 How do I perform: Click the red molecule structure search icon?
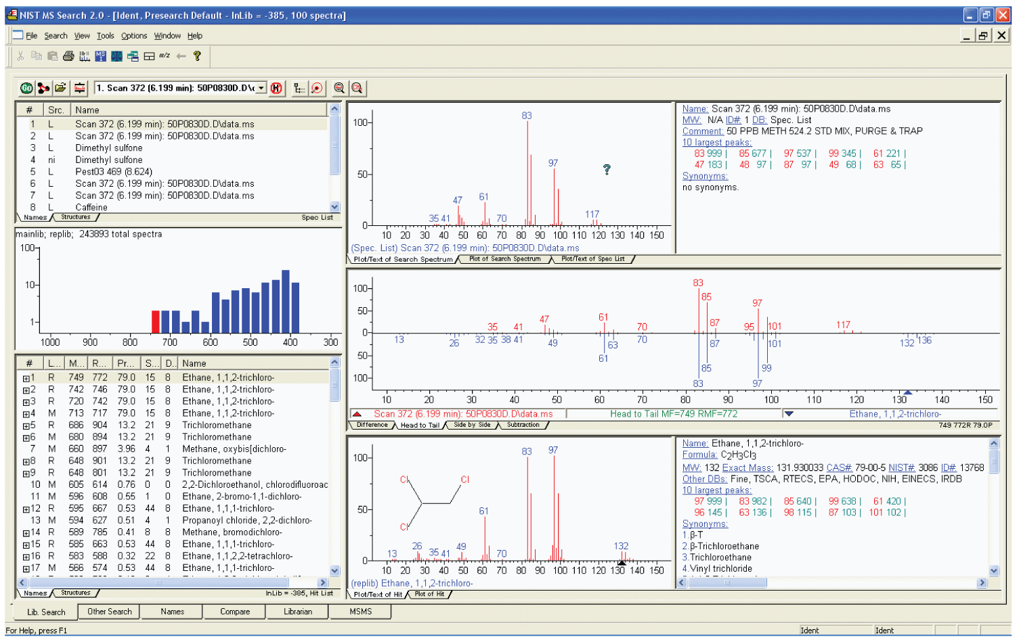point(43,88)
